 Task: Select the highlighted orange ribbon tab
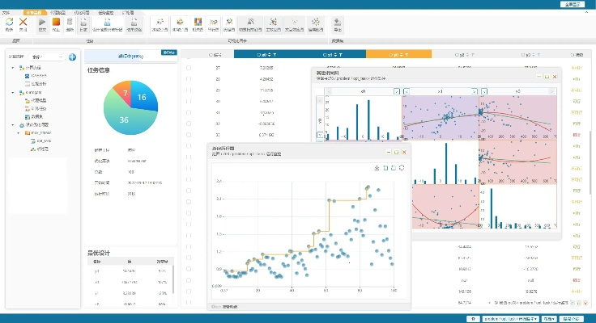click(x=33, y=14)
